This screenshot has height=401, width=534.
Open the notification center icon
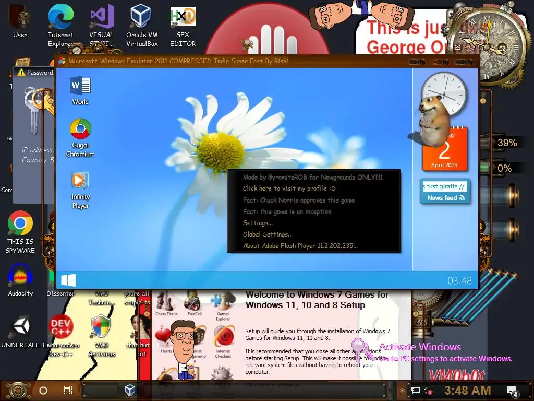coord(513,391)
